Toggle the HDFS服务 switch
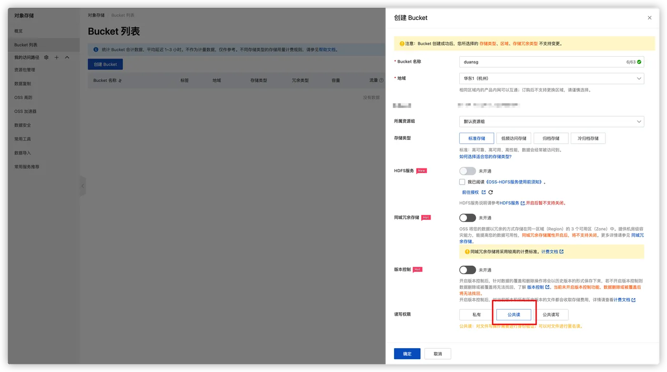 [467, 171]
